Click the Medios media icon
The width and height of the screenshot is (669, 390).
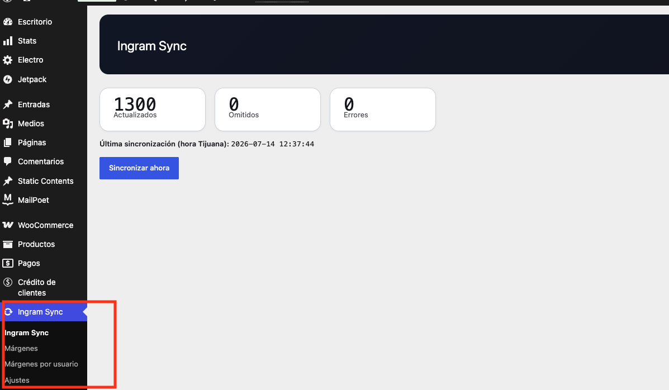pos(8,123)
